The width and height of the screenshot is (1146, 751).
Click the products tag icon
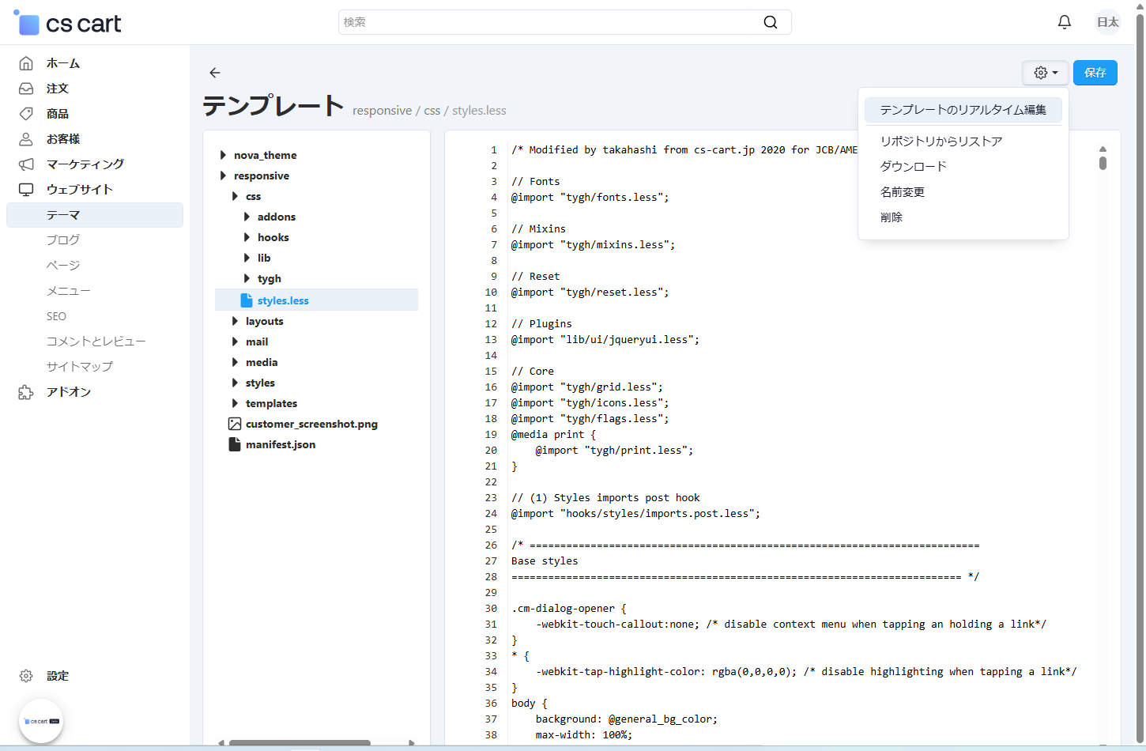coord(26,114)
